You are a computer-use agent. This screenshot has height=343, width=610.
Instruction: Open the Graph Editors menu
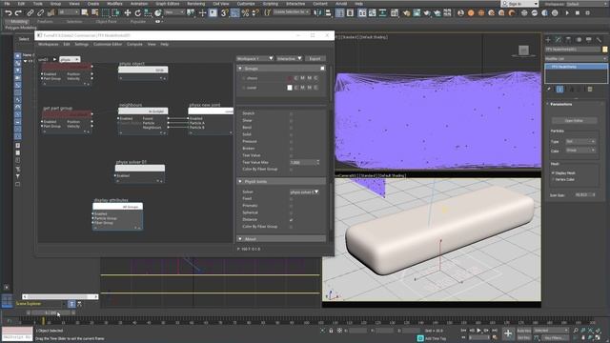tap(168, 4)
